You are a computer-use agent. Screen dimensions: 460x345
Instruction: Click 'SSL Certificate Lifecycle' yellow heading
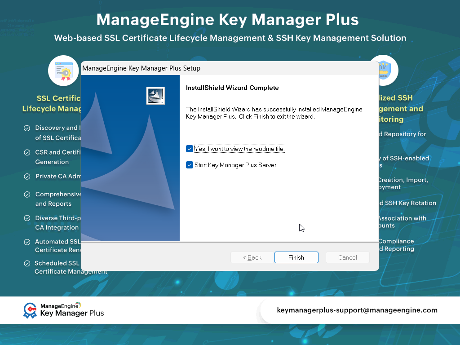click(x=52, y=103)
